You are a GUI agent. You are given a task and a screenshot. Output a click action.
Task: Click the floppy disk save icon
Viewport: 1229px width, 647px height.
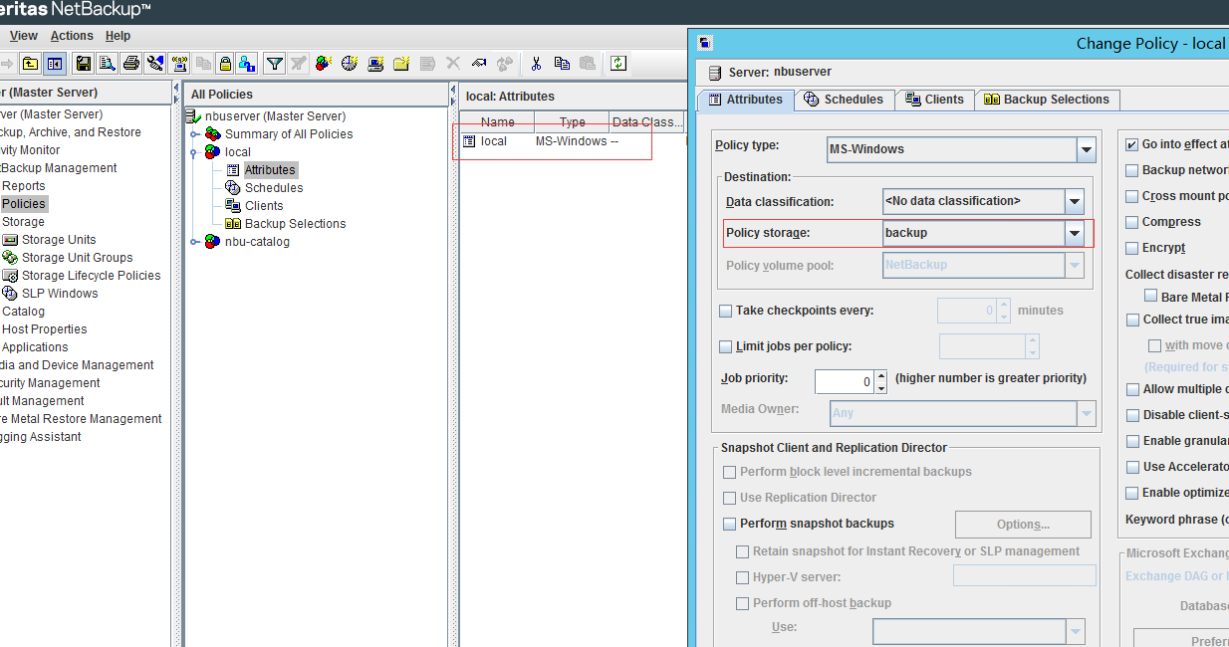84,64
